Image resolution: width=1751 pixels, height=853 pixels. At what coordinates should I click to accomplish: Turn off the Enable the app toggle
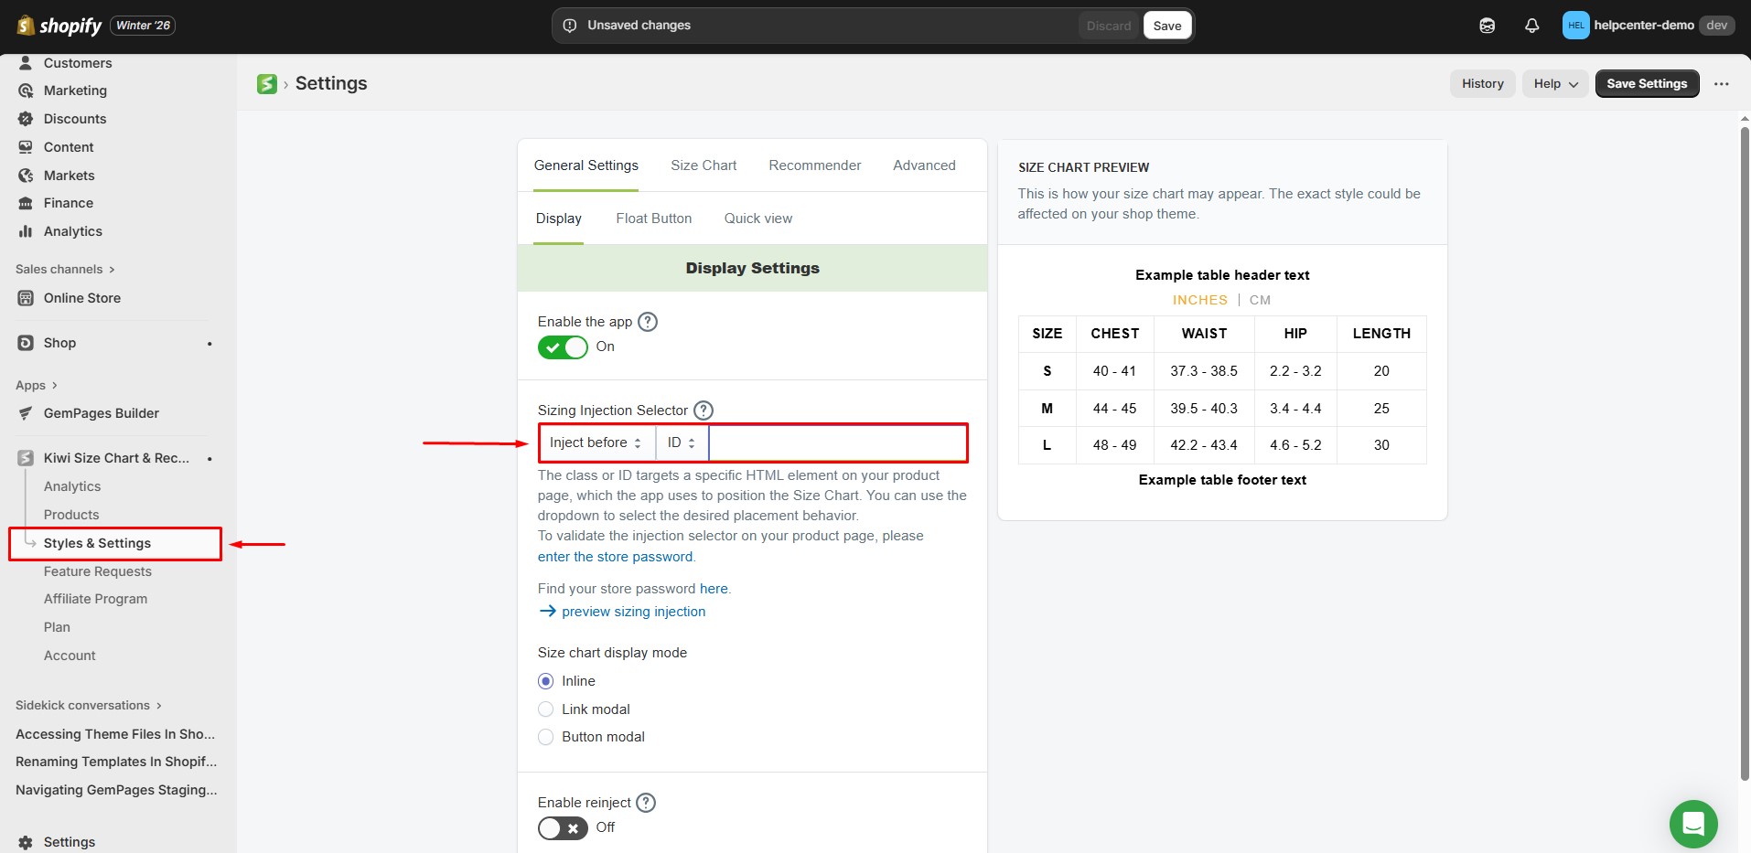click(563, 347)
